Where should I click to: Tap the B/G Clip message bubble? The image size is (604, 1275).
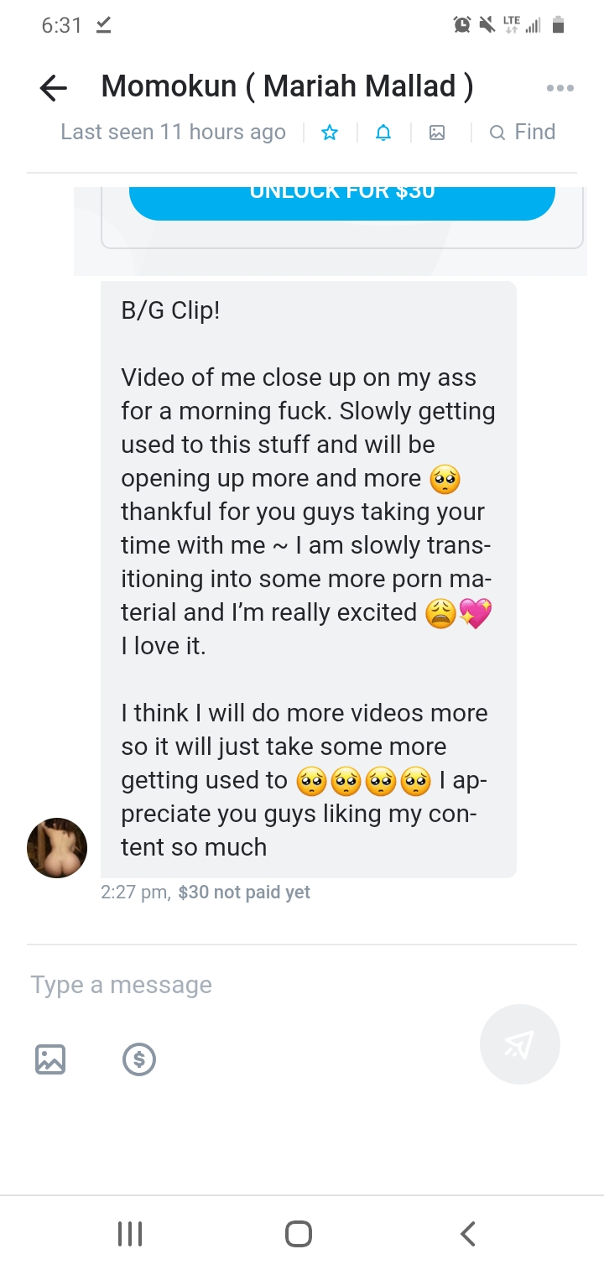coord(309,580)
